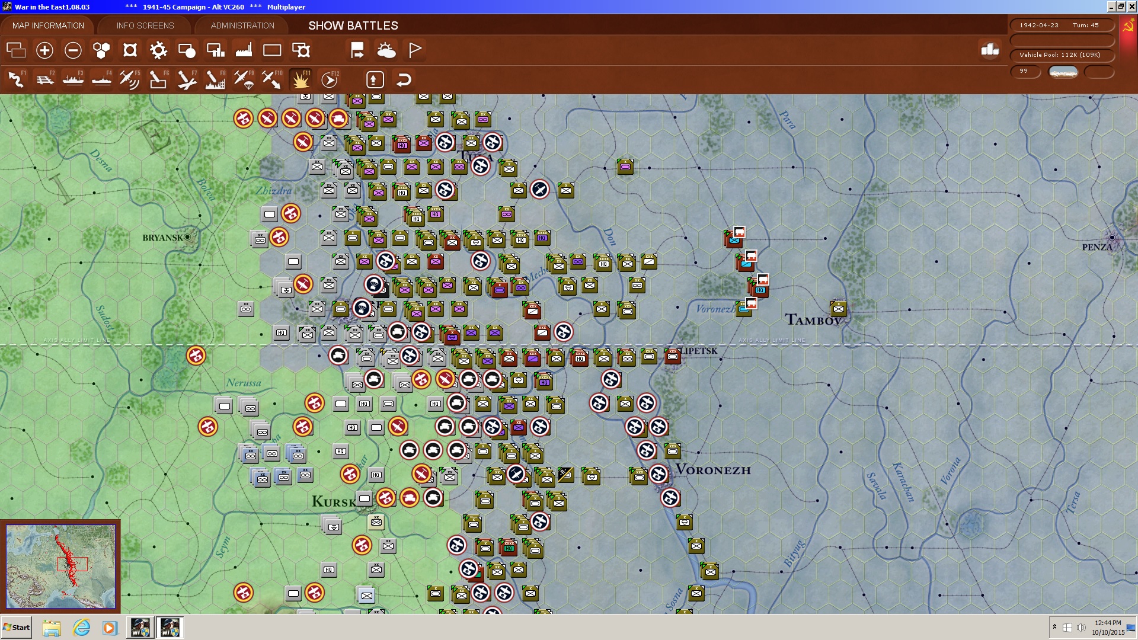
Task: Launch Internet Explorer from the taskbar
Action: click(x=81, y=627)
